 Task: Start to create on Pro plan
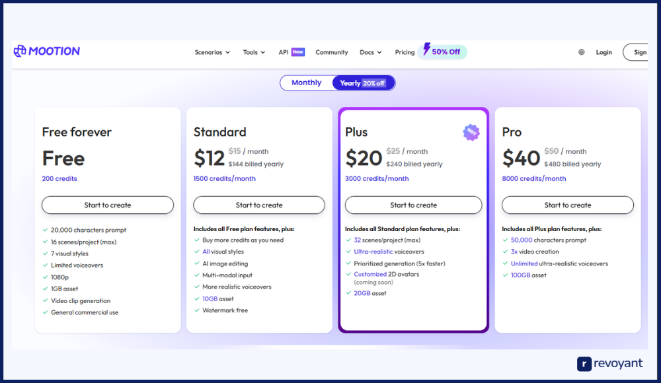(567, 205)
